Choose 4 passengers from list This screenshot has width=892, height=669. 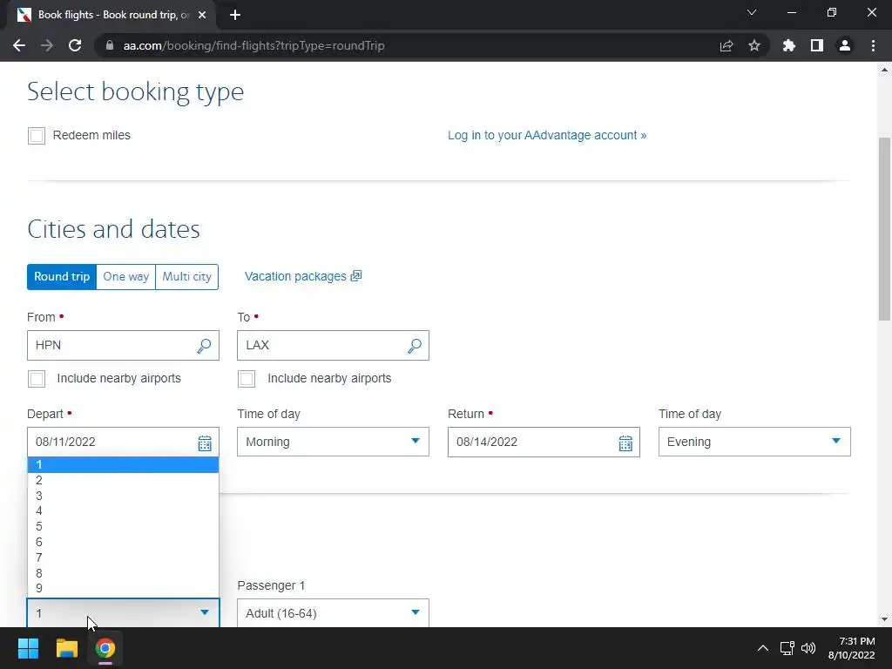point(123,510)
